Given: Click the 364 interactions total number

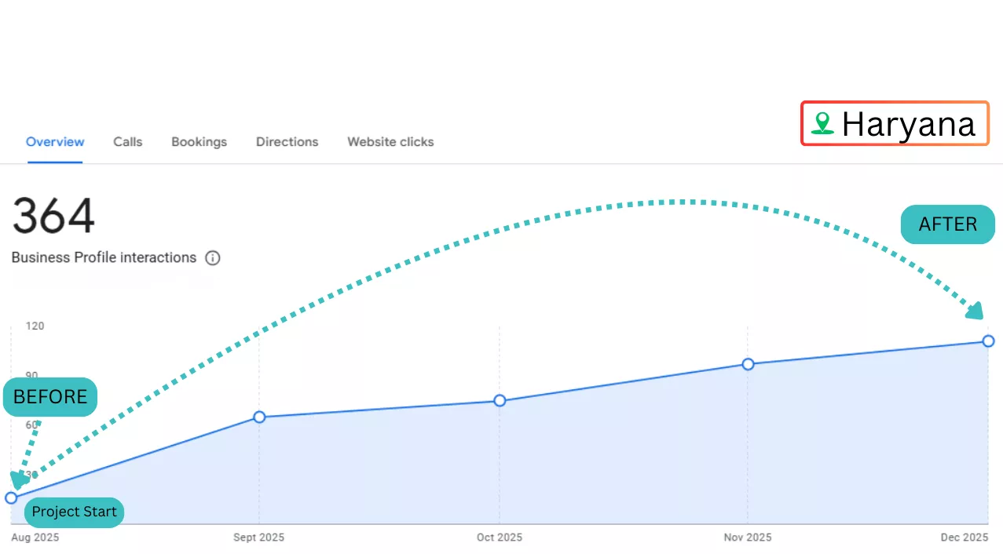Looking at the screenshot, I should click(x=53, y=216).
